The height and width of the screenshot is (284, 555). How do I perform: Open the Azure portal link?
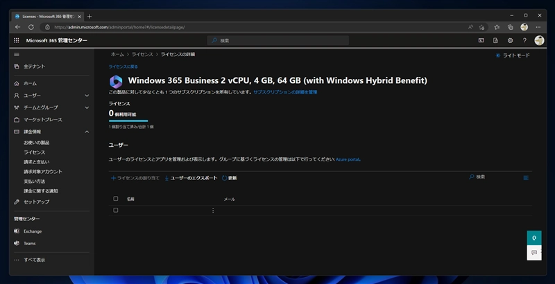click(348, 159)
